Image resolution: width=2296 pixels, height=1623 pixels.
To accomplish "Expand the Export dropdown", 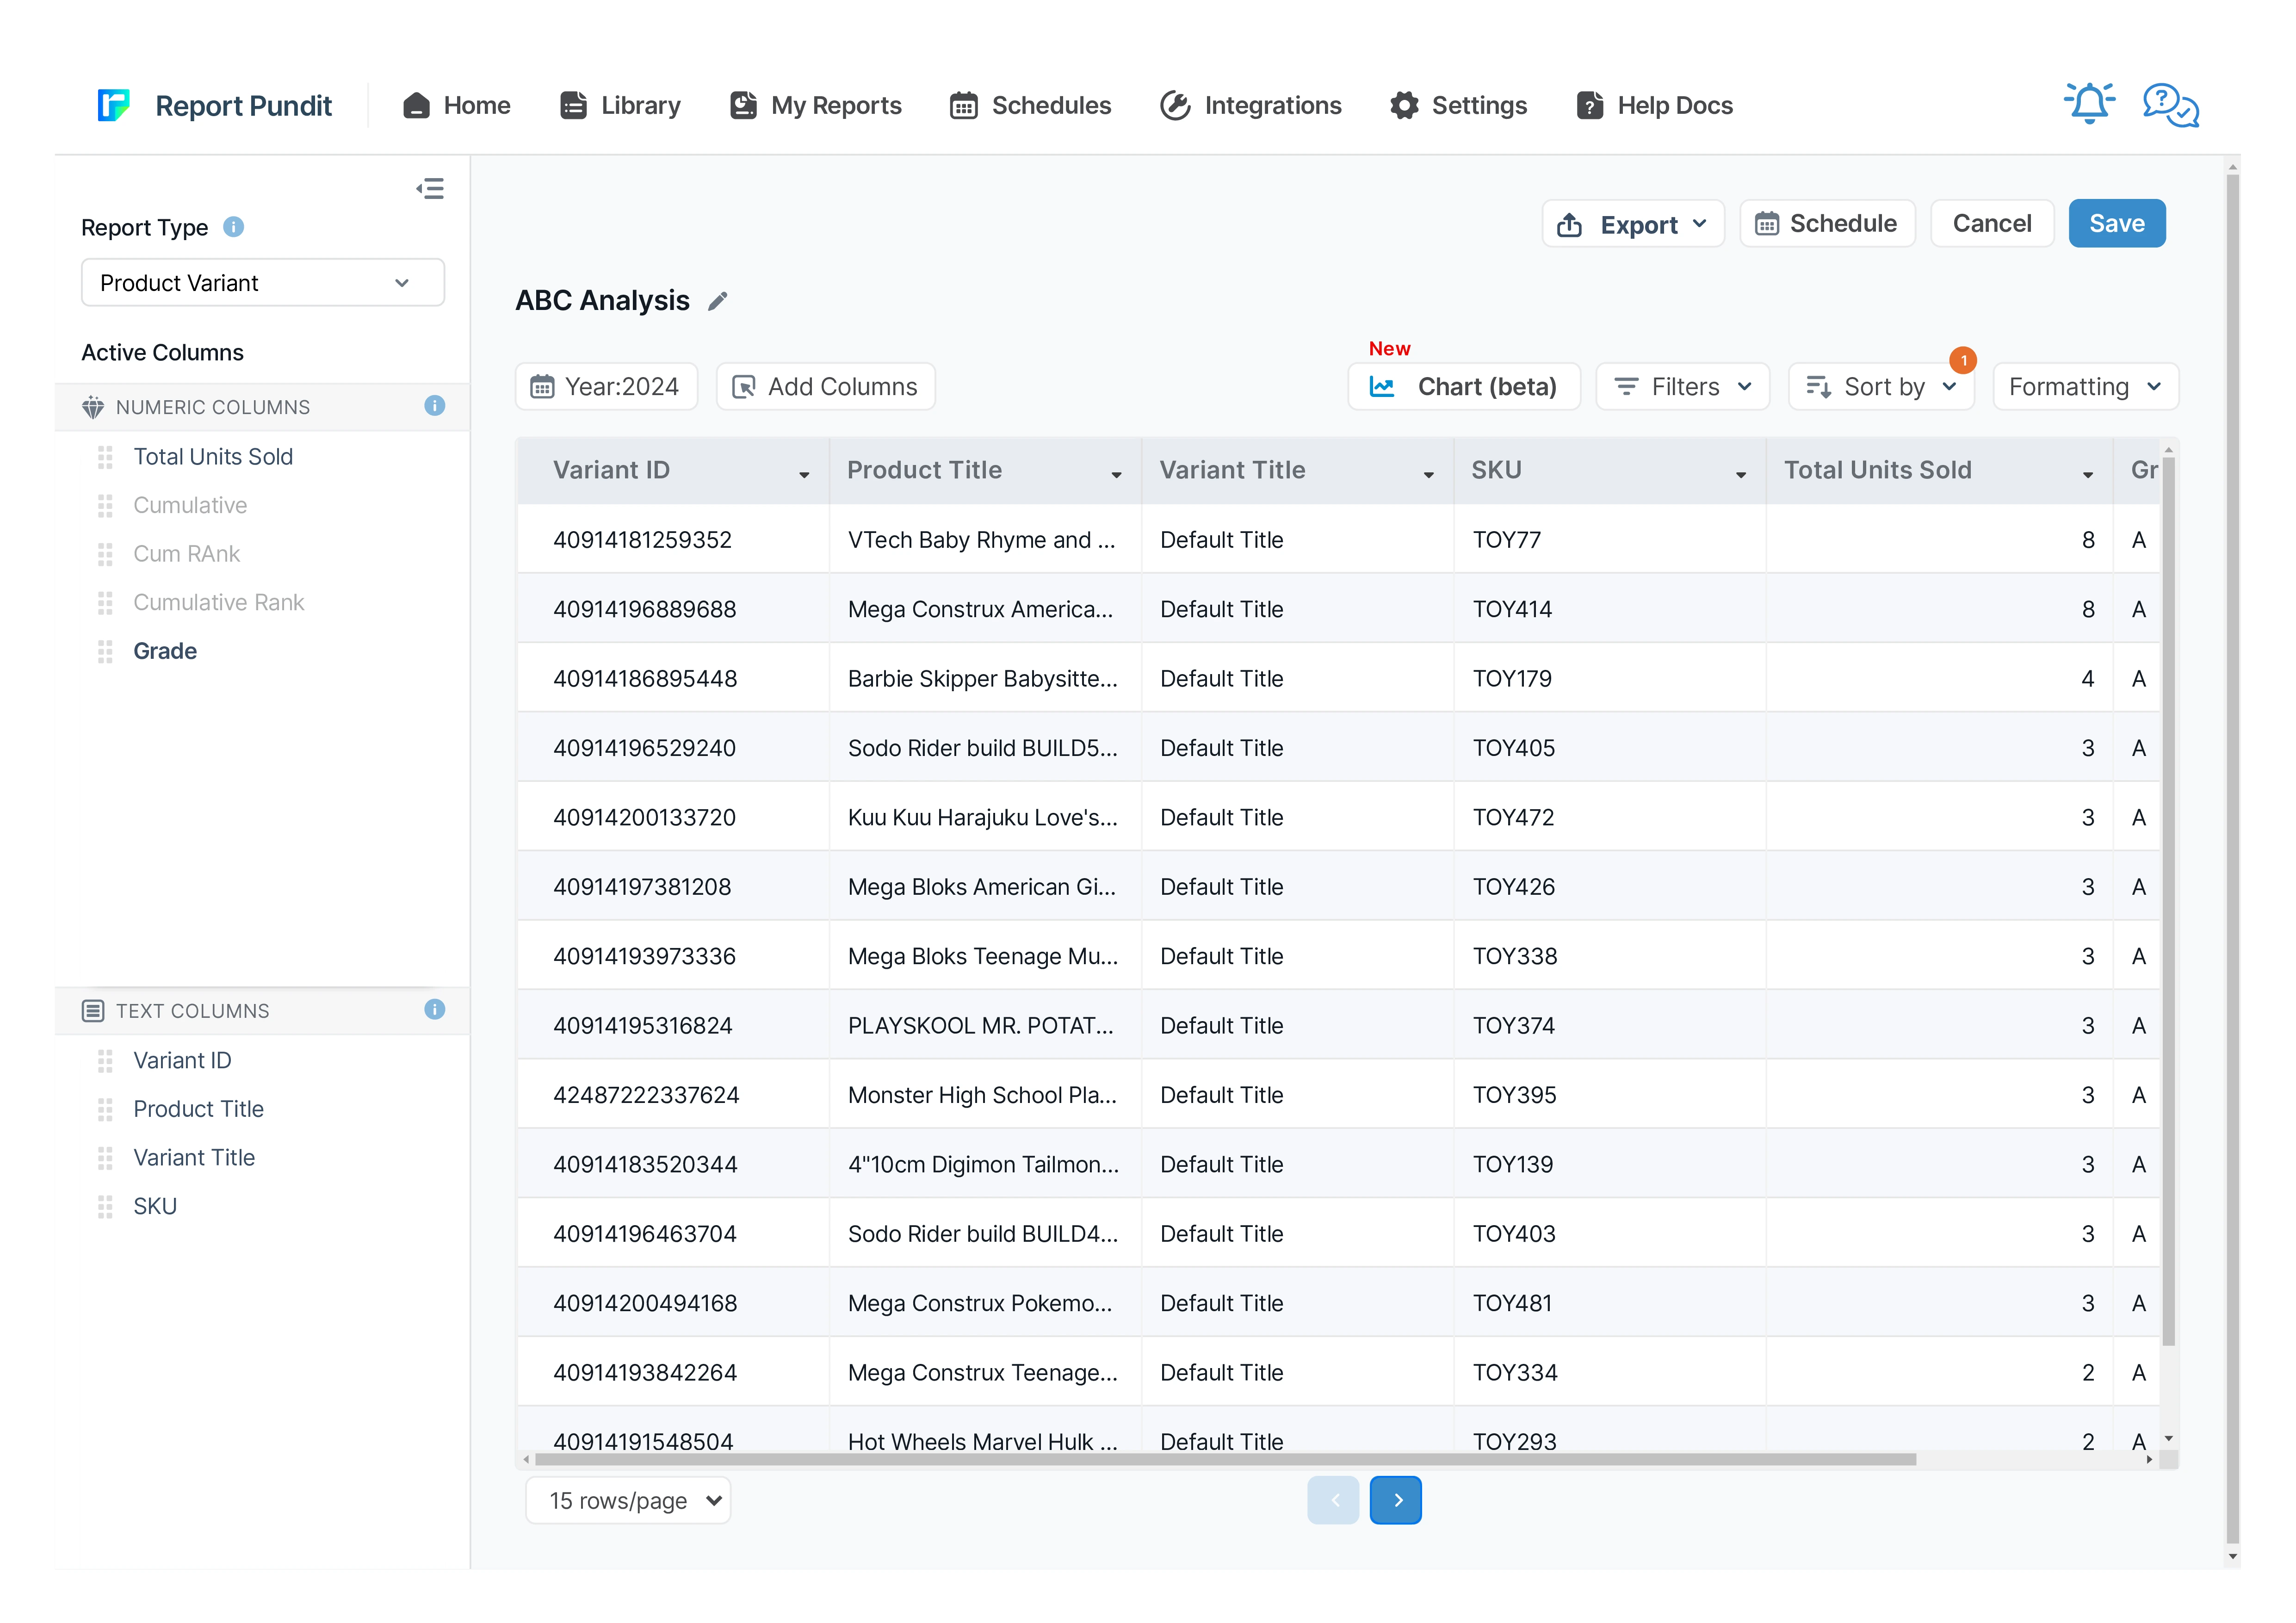I will [x=1632, y=224].
